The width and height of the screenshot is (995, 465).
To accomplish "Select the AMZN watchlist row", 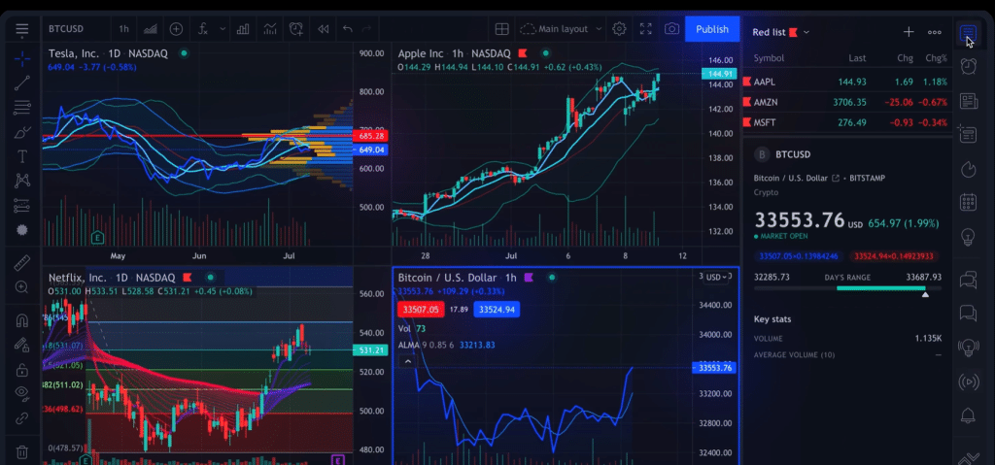I will pyautogui.click(x=846, y=102).
